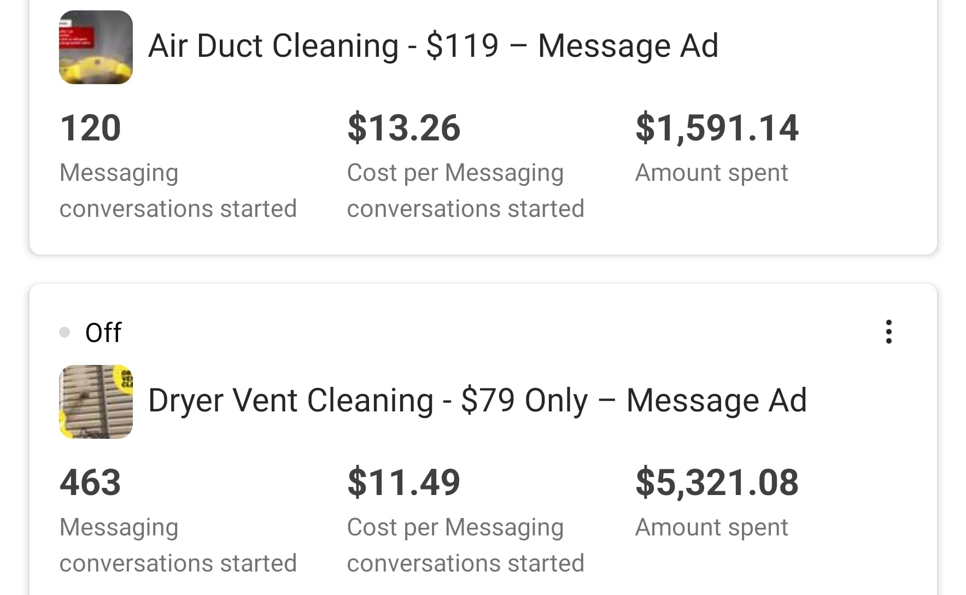Click the grey status dot beside Off
Screen dimensions: 966x595
pyautogui.click(x=65, y=332)
